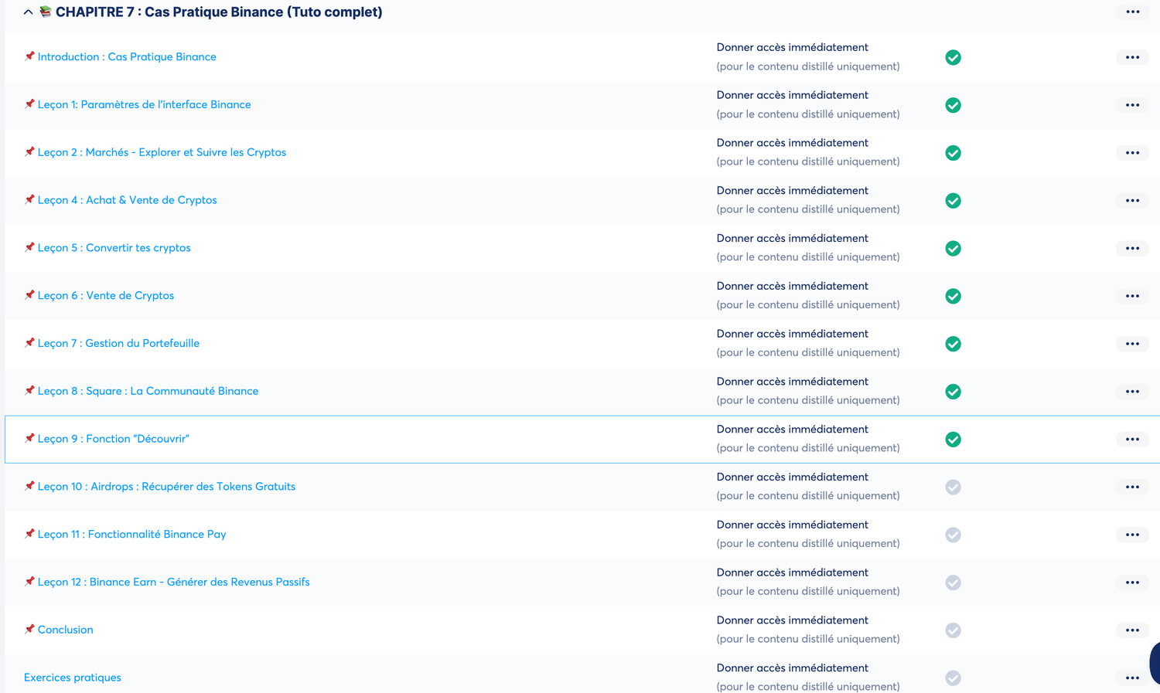Click "Donner accès immédiatement" in Leçon 8 row
The width and height of the screenshot is (1160, 693).
pos(793,382)
